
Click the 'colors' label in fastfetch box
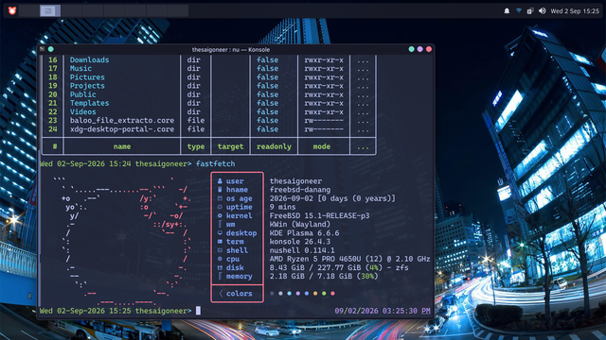(x=240, y=294)
